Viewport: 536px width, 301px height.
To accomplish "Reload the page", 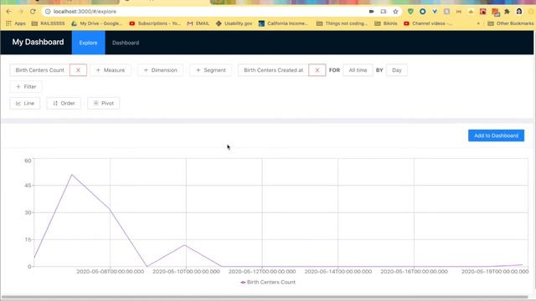I will (x=33, y=11).
